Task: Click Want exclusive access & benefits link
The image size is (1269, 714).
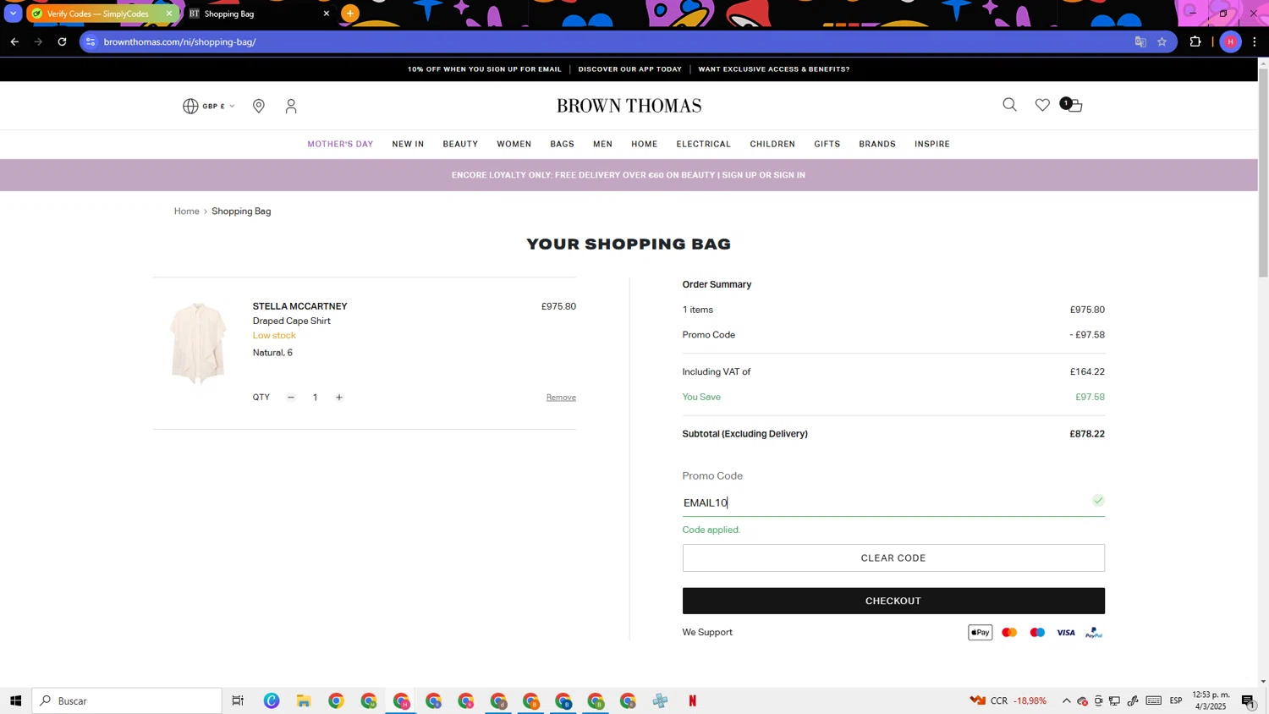Action: pyautogui.click(x=774, y=69)
